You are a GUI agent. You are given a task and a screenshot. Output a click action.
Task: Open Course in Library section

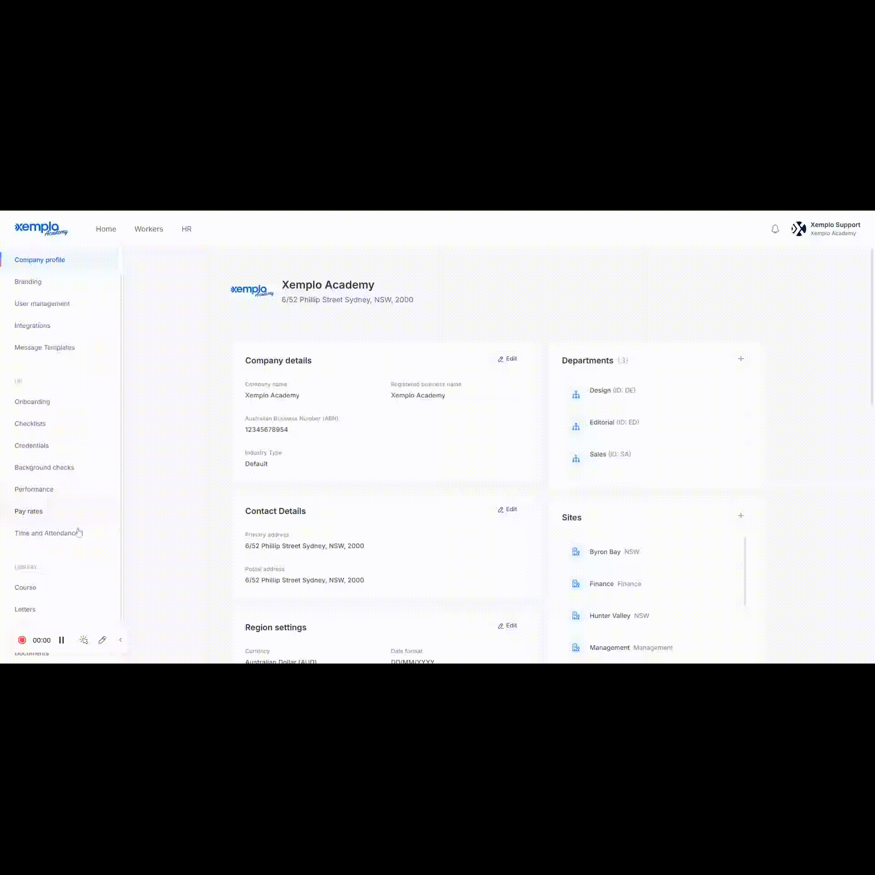[25, 587]
